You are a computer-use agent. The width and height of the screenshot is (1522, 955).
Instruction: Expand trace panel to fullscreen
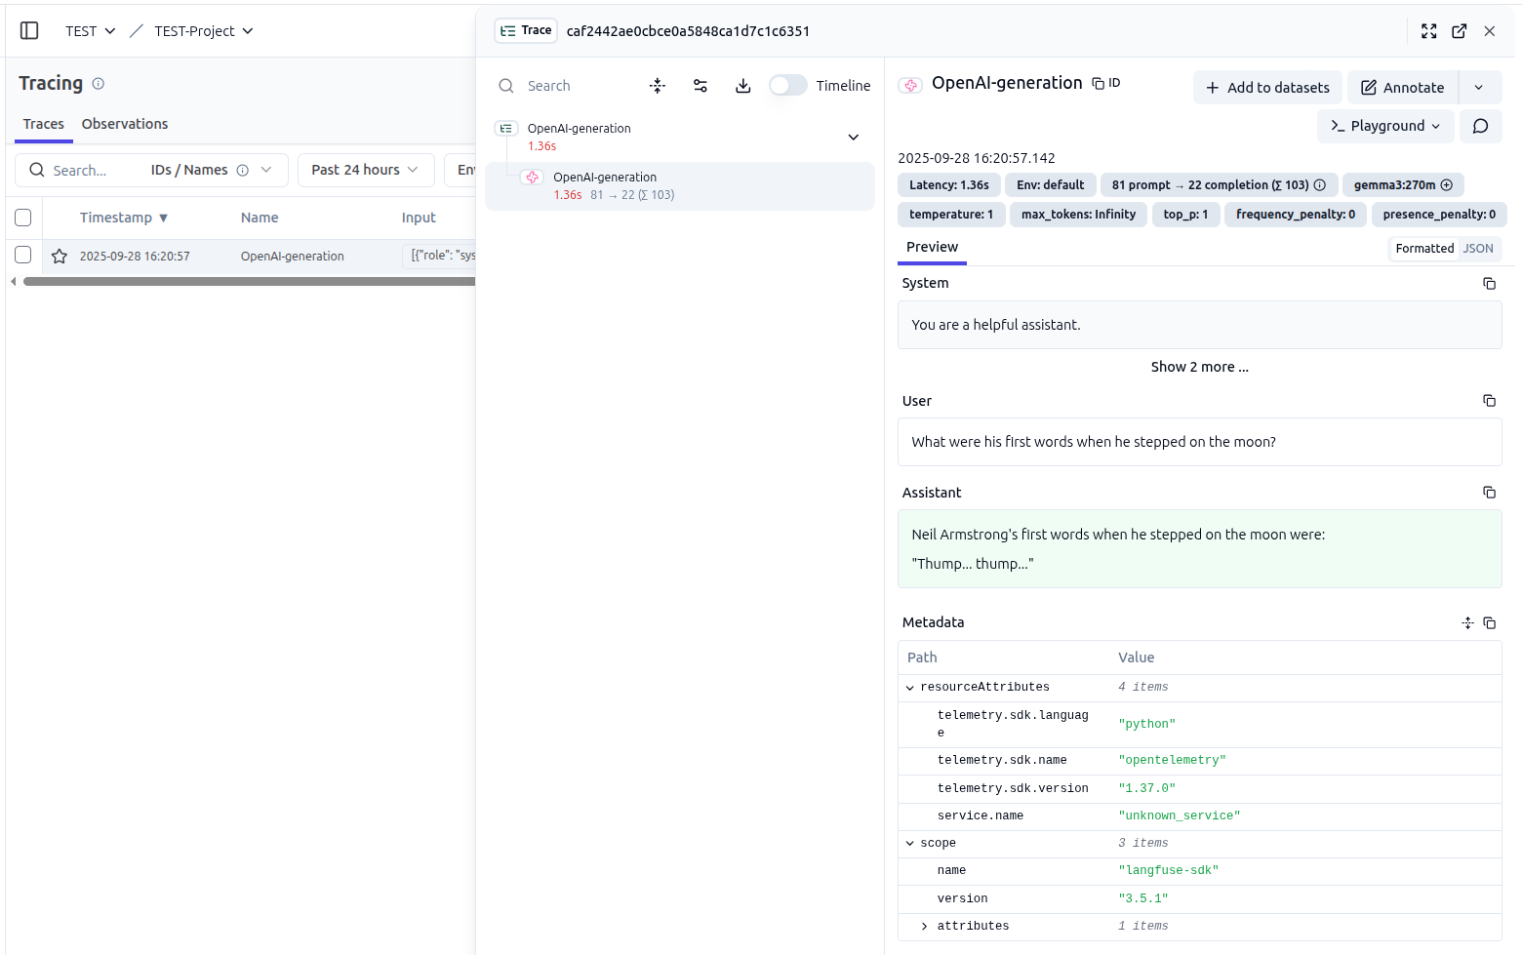(x=1429, y=31)
